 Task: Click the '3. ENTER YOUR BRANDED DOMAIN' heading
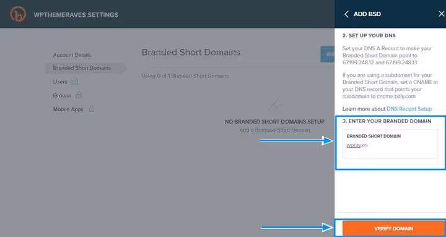(387, 121)
